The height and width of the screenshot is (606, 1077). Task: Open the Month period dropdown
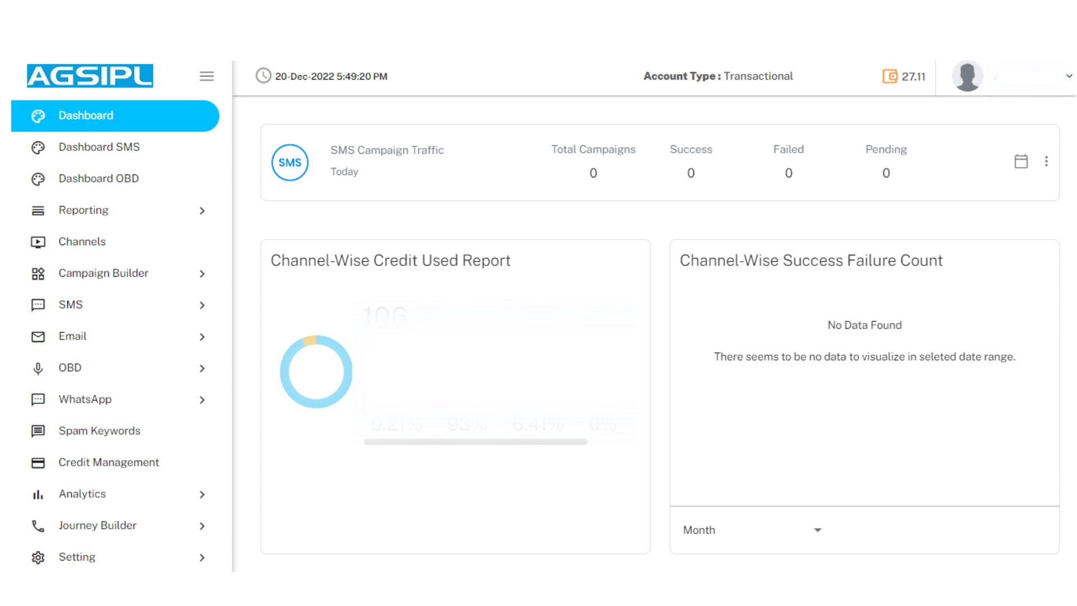[x=752, y=530]
